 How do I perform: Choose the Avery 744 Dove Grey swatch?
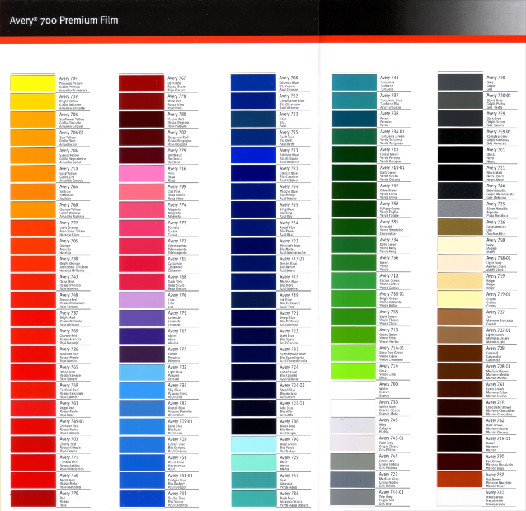pos(355,461)
